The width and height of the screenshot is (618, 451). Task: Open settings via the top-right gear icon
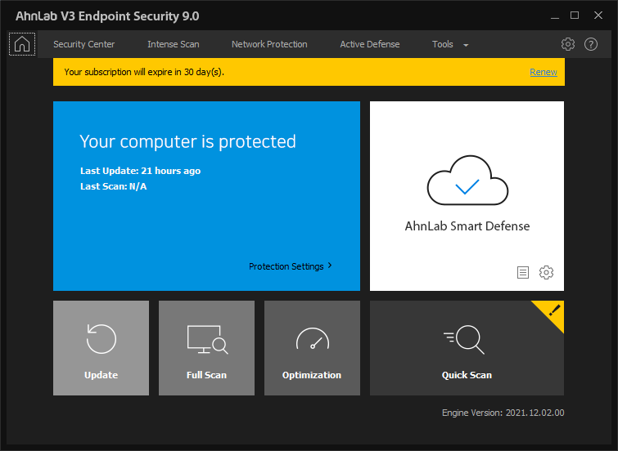coord(568,44)
